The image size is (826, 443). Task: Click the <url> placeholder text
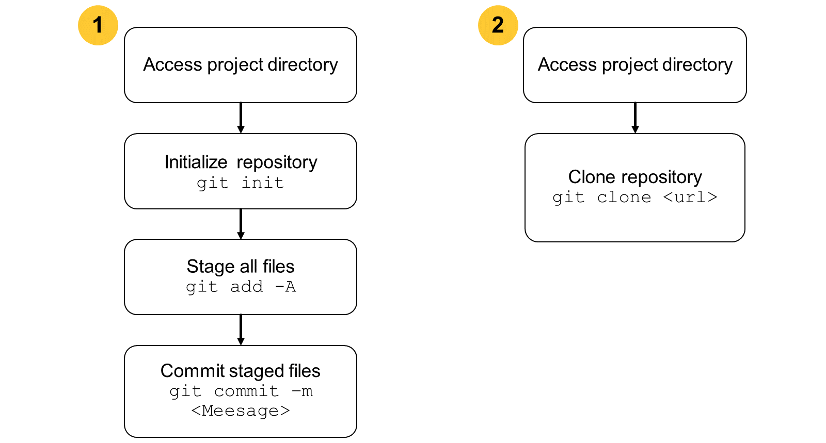690,197
